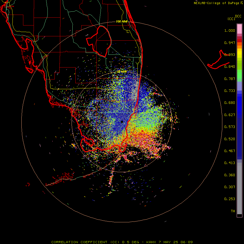This screenshot has height=244, width=244.
Task: Select the 0.360 colorbar value
Action: pos(230,175)
